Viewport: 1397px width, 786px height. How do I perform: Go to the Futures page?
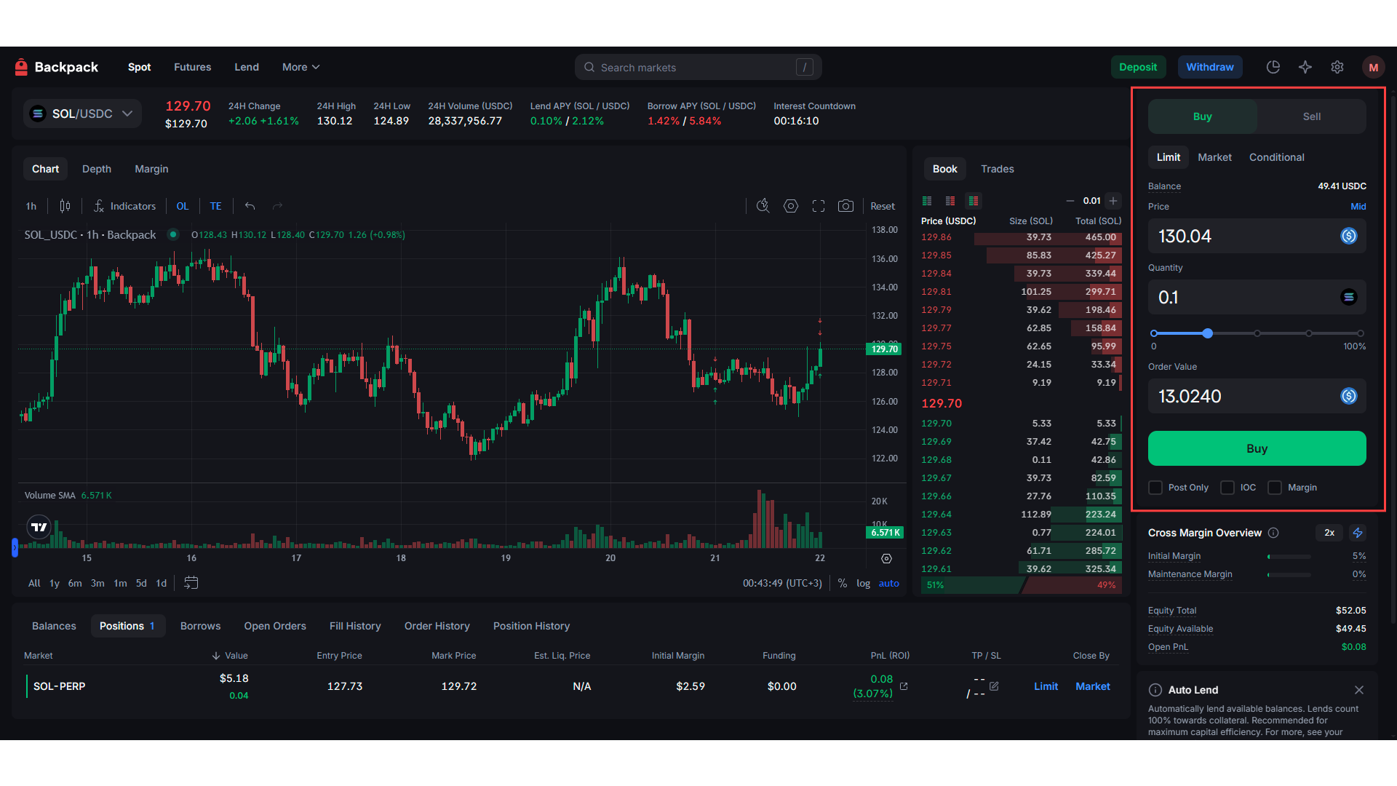(193, 67)
